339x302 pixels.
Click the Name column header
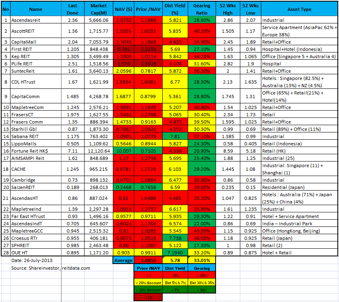click(36, 9)
